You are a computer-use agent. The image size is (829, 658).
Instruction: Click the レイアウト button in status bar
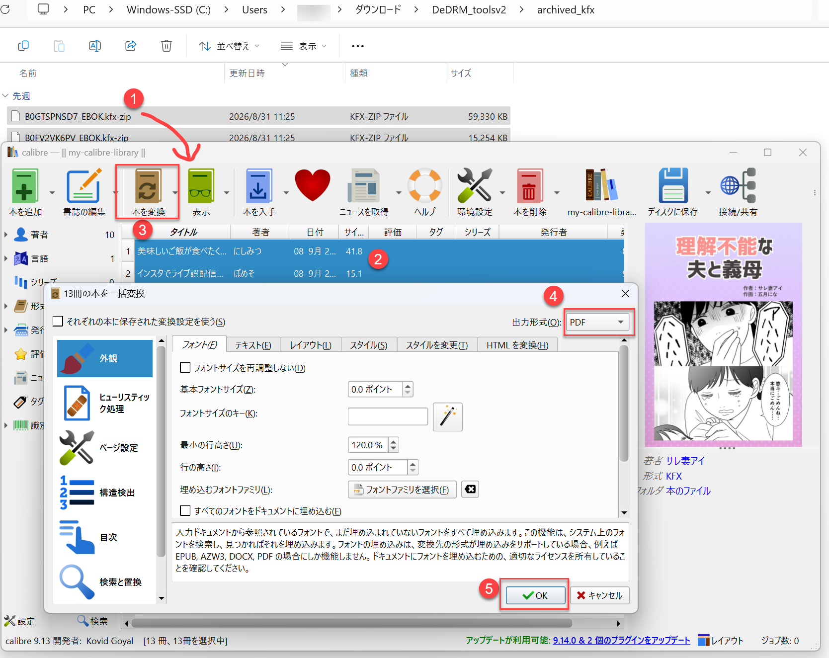(721, 641)
